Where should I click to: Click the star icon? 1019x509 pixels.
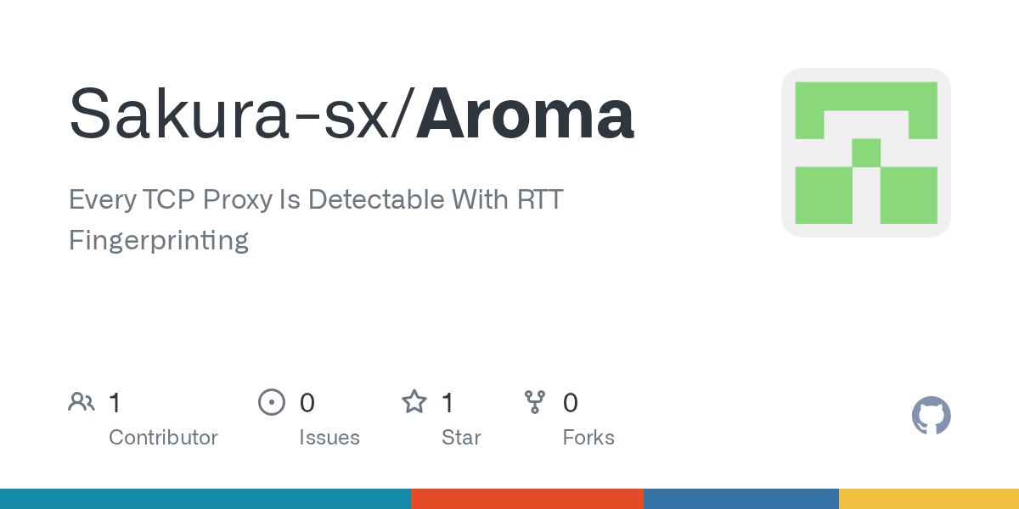point(414,402)
